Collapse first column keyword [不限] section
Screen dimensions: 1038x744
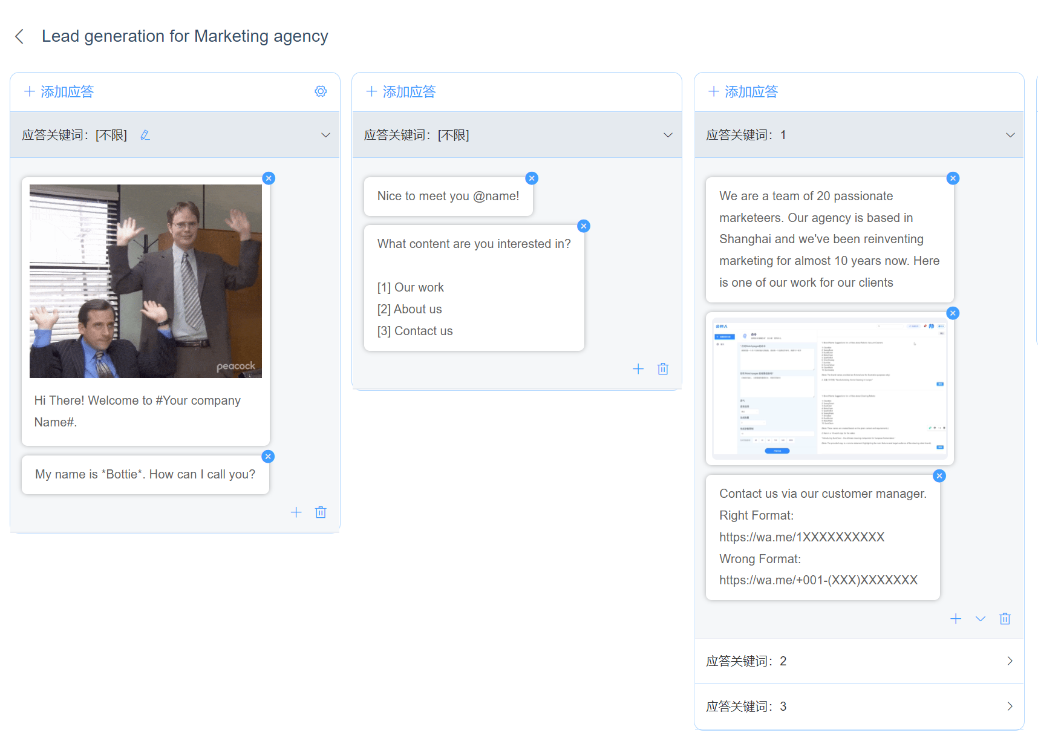click(x=325, y=135)
